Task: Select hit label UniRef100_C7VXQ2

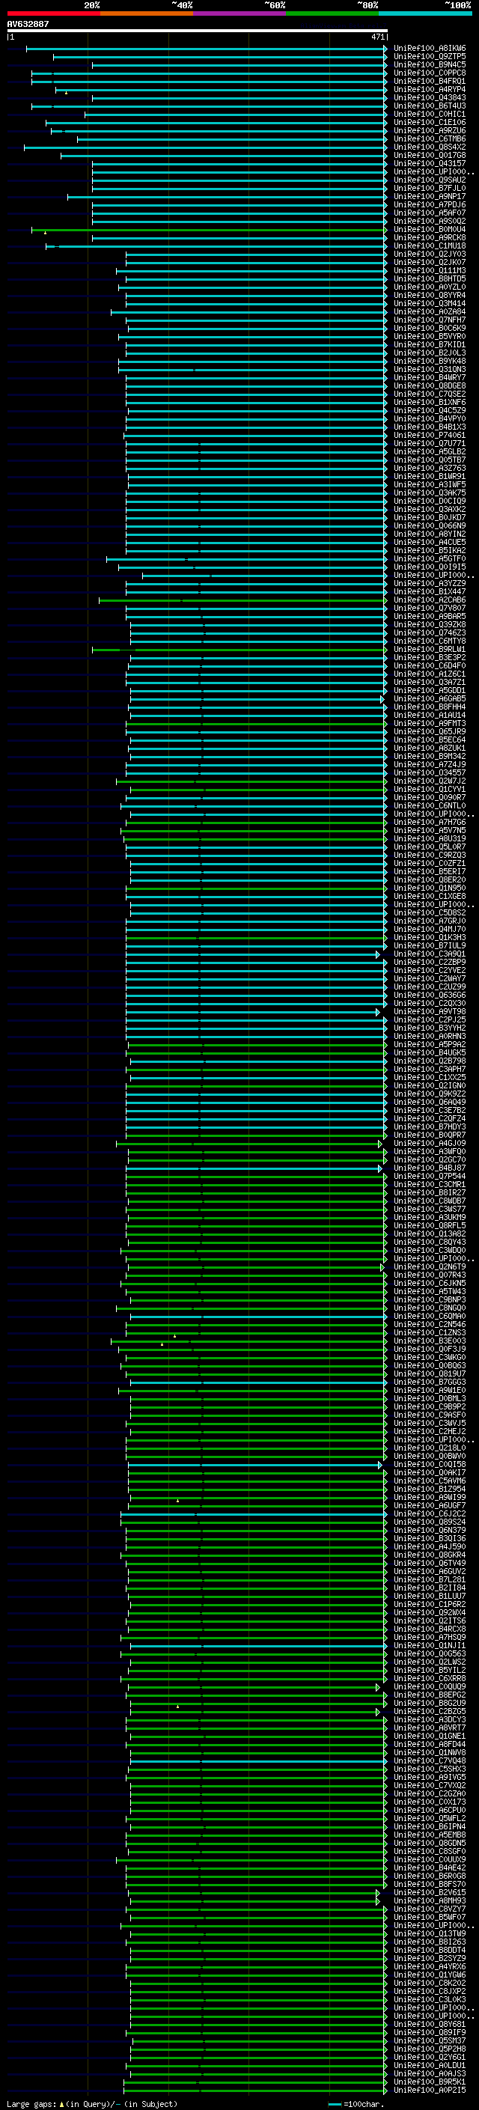Action: 430,1786
